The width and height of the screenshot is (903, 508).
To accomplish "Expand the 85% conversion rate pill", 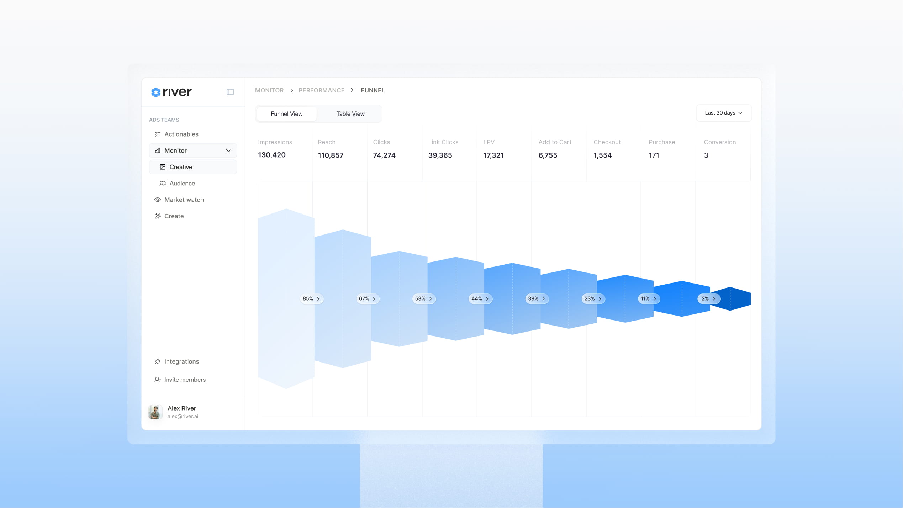I will click(x=311, y=299).
